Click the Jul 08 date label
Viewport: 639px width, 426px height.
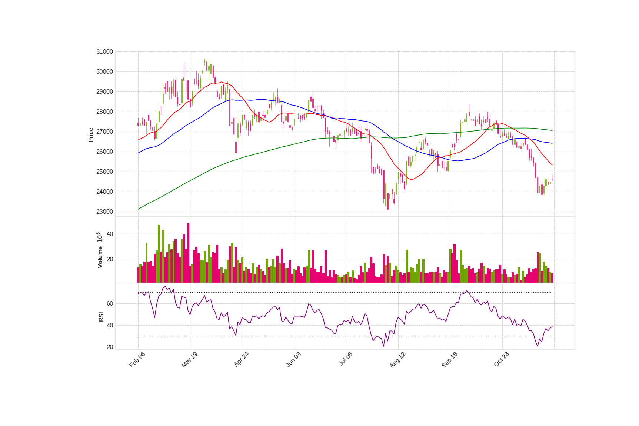click(346, 359)
